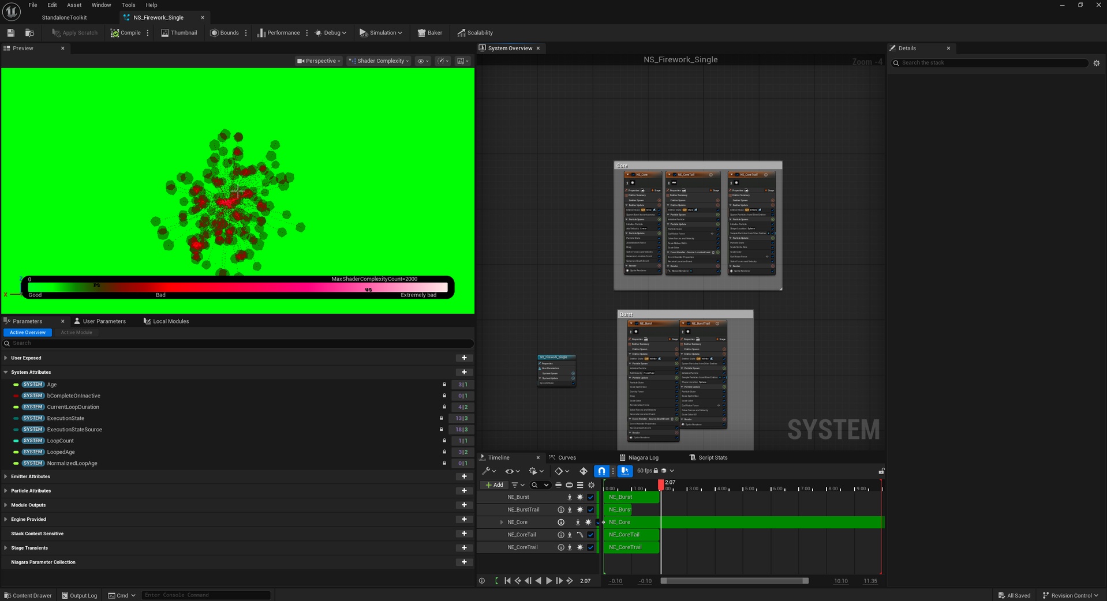Expand the User Exposed section
1107x601 pixels.
click(6, 358)
